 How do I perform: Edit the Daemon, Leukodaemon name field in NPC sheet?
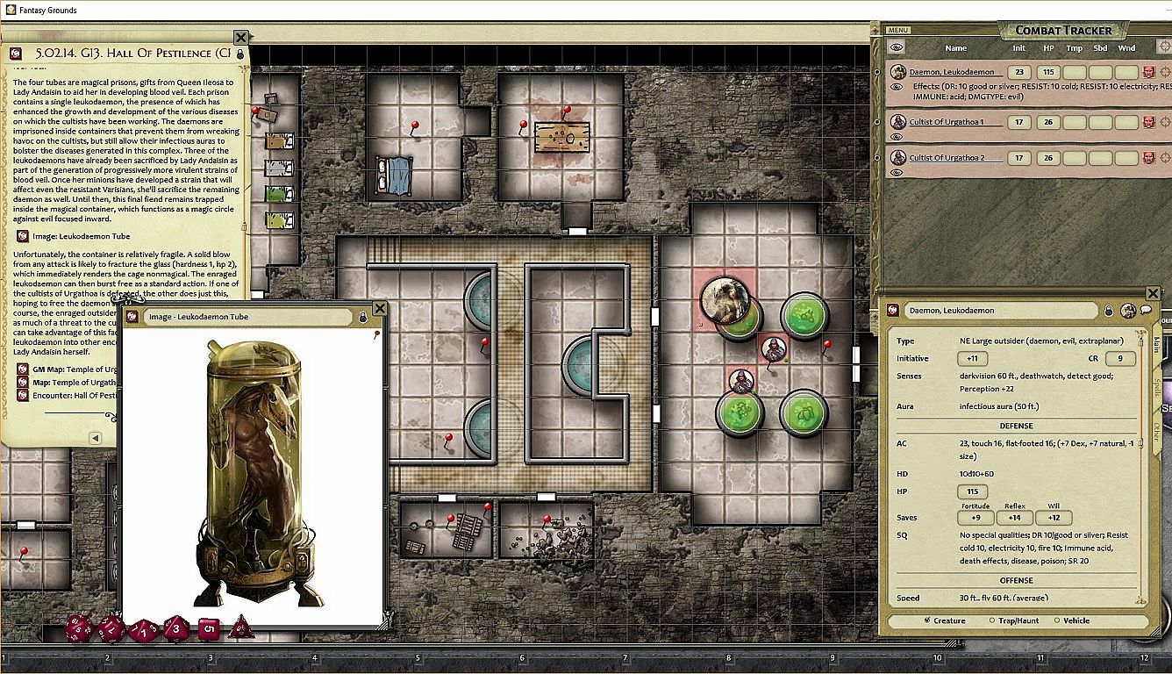1003,311
